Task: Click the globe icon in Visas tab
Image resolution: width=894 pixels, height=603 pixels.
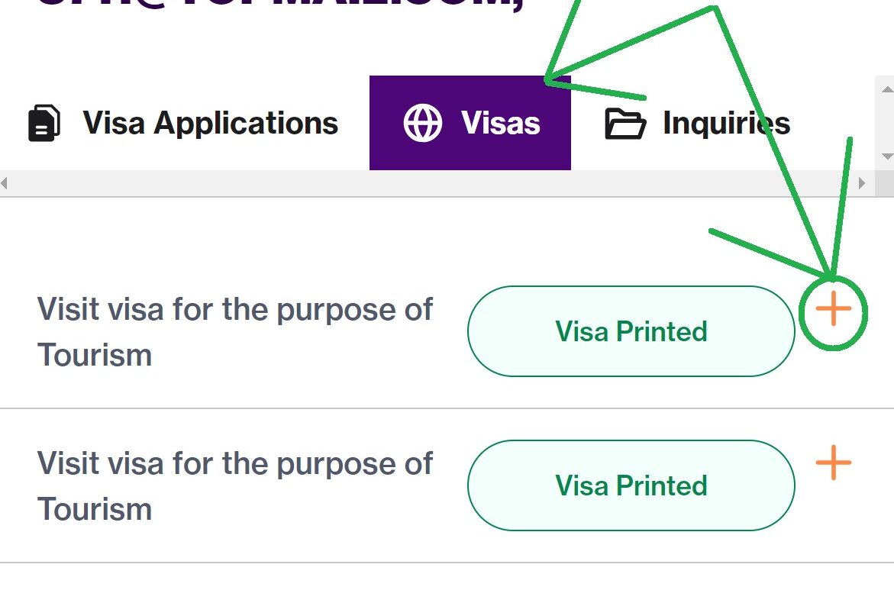Action: coord(422,123)
